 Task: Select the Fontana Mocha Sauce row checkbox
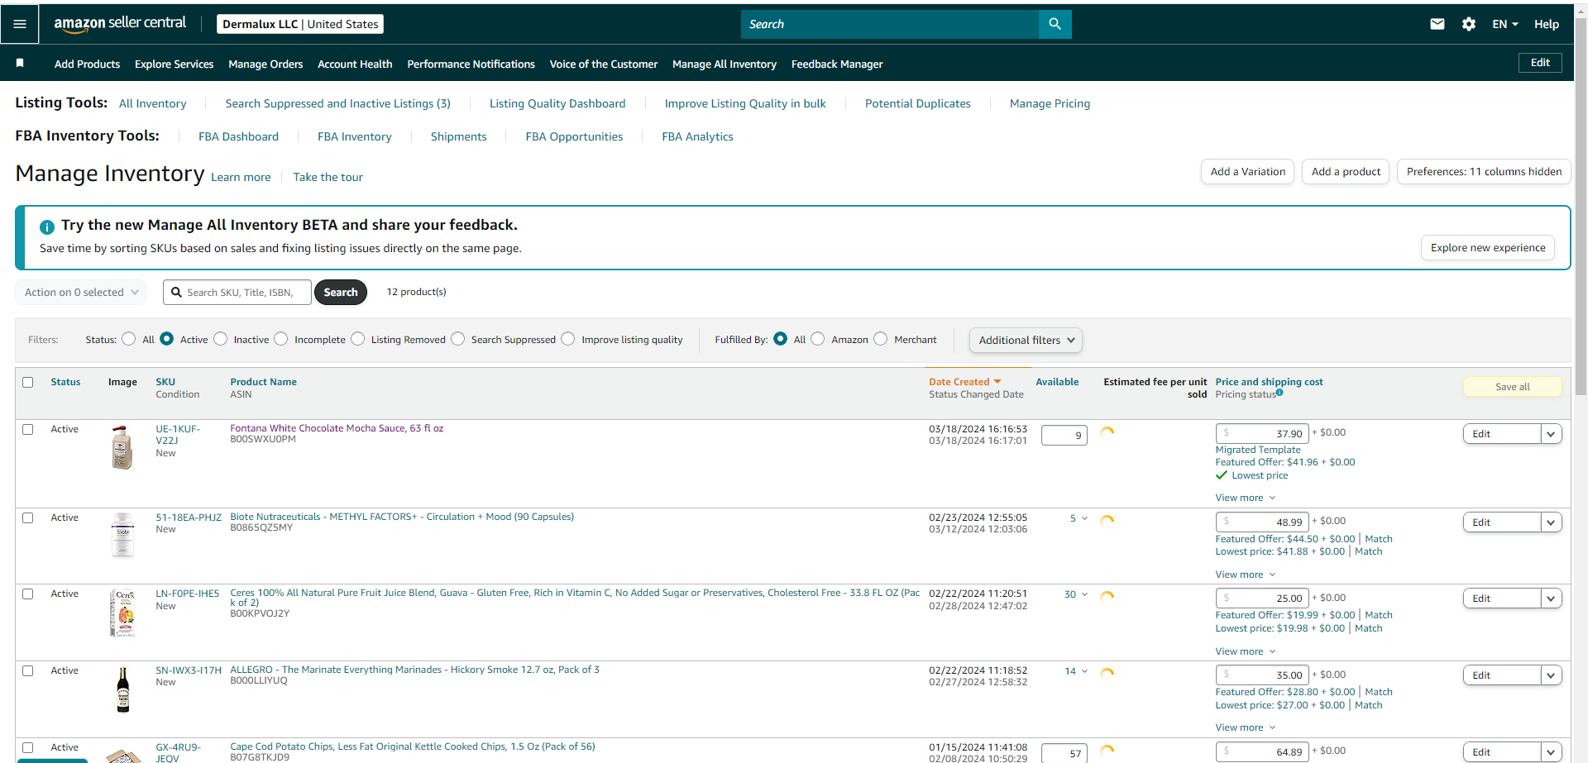click(28, 430)
